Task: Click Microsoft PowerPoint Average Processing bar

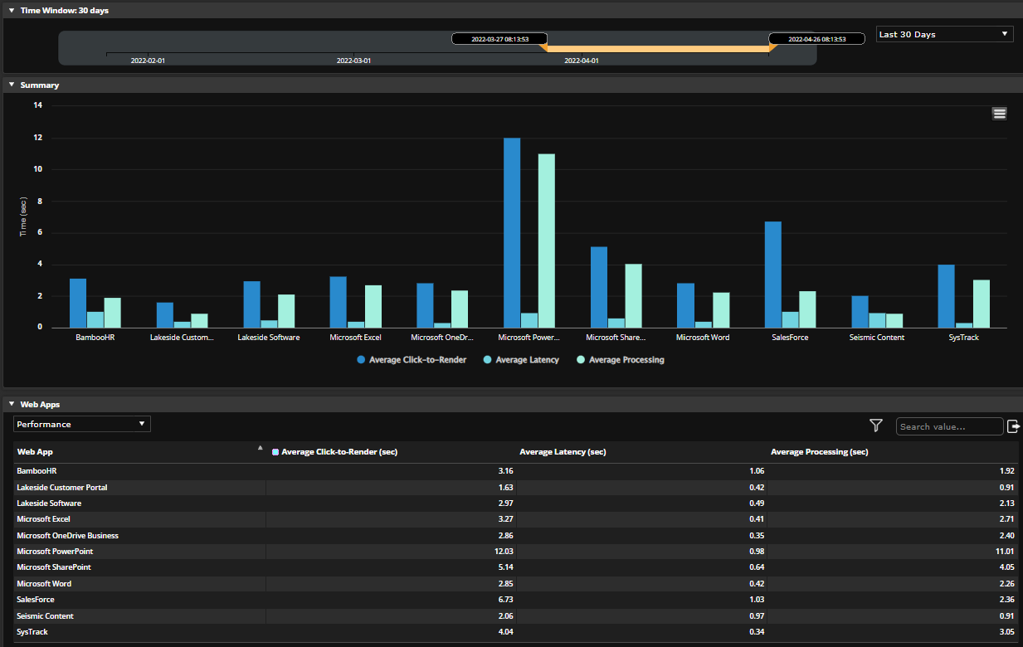Action: point(546,241)
